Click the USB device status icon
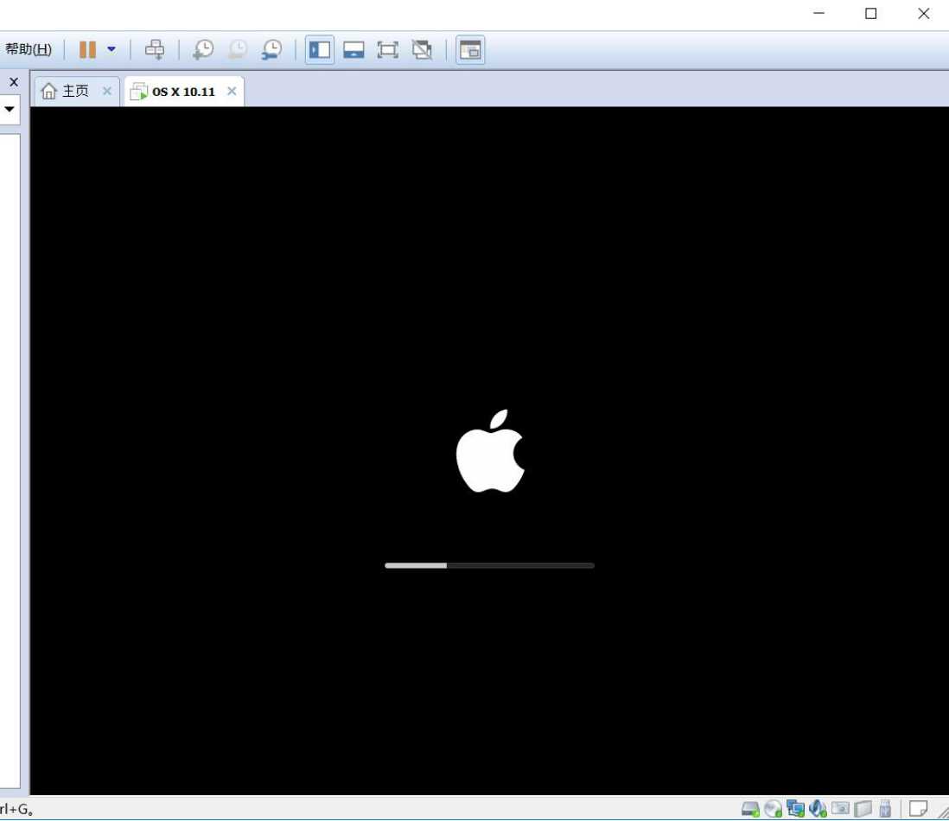The image size is (949, 821). coord(885,809)
